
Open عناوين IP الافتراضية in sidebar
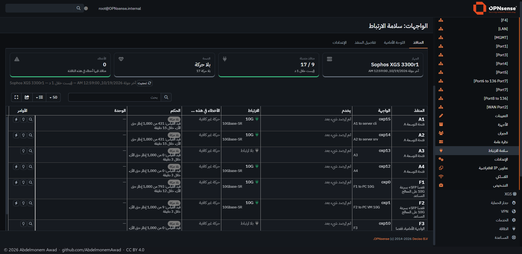(x=477, y=168)
